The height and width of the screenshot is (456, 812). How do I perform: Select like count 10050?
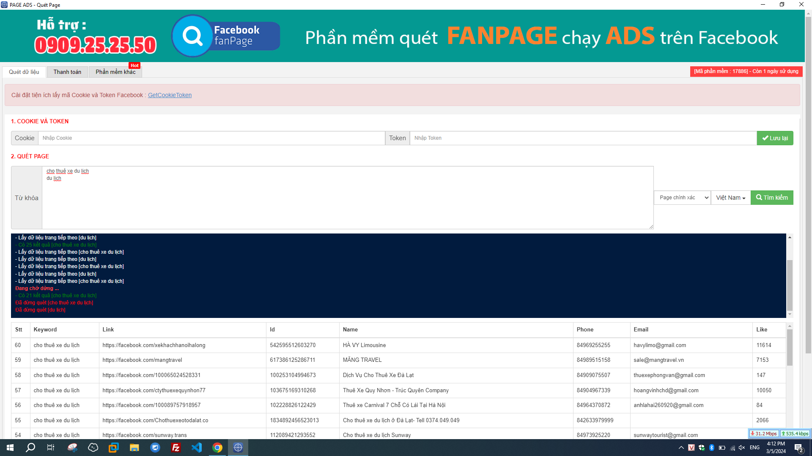pyautogui.click(x=764, y=391)
